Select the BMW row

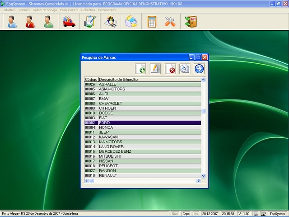[143, 99]
